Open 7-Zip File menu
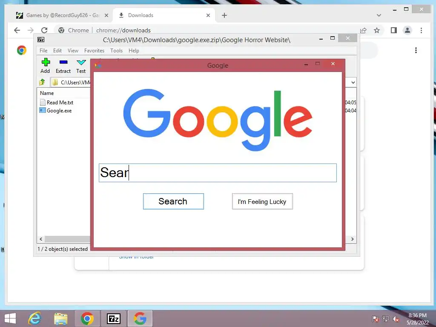Screen dimensions: 436x327 [x=43, y=51]
